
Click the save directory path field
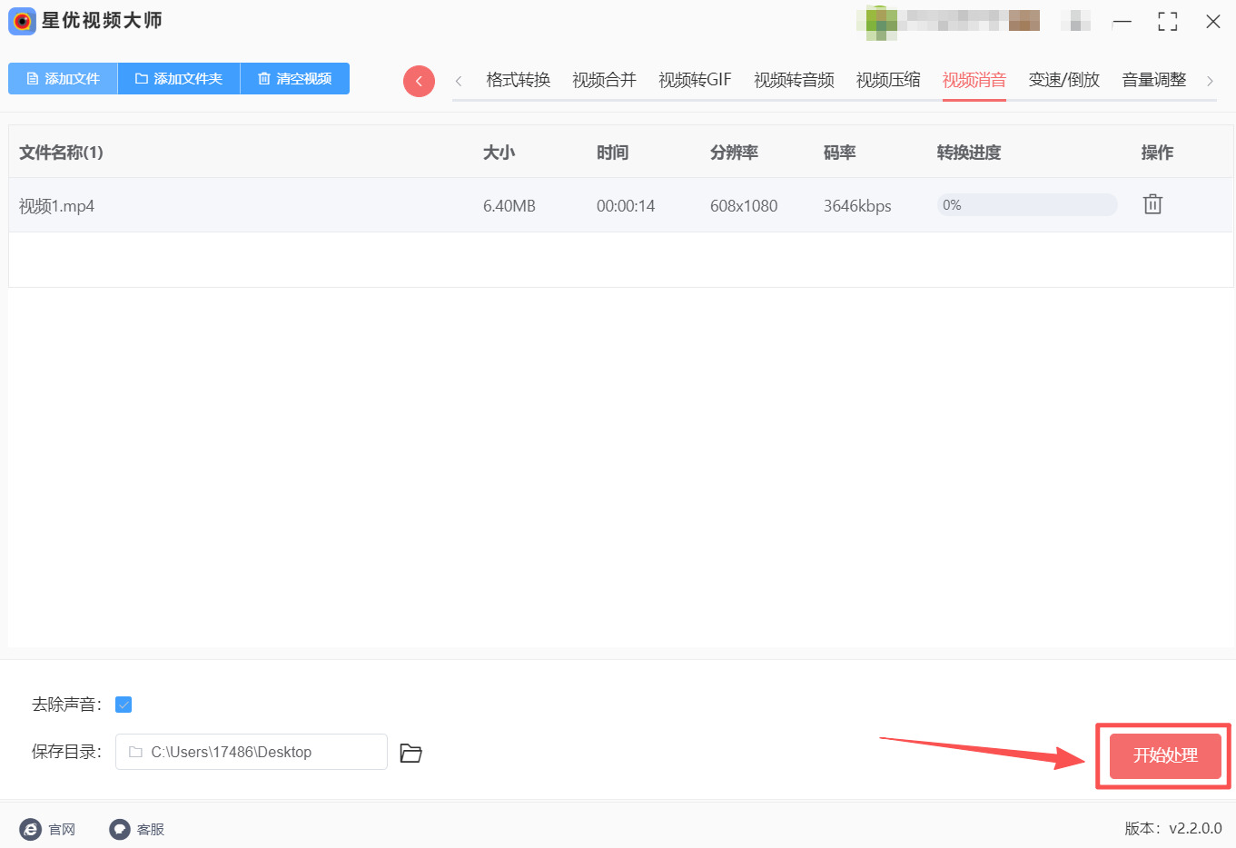(x=252, y=752)
